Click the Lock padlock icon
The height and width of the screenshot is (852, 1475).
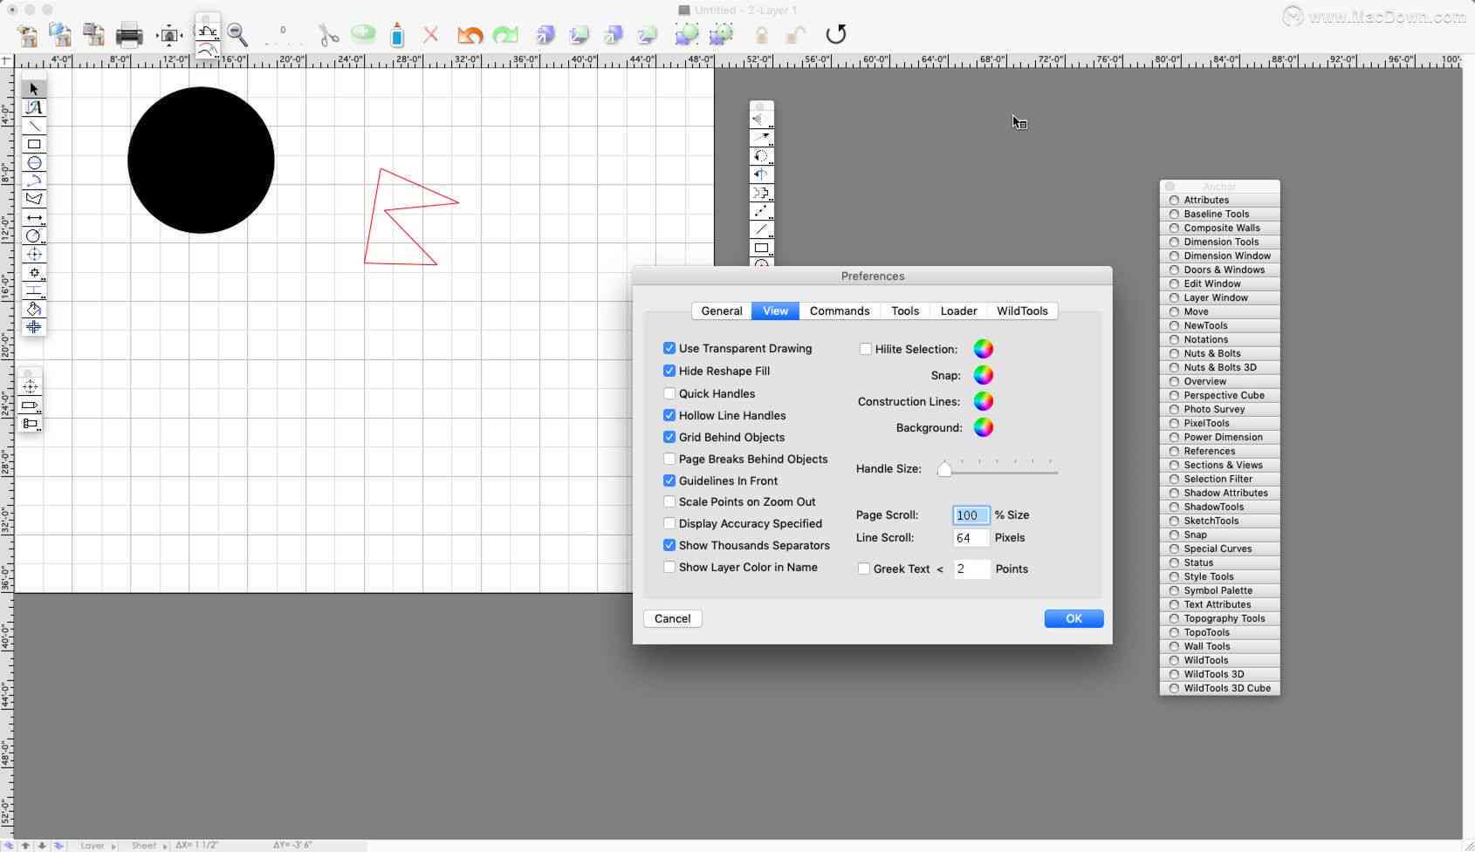[761, 35]
